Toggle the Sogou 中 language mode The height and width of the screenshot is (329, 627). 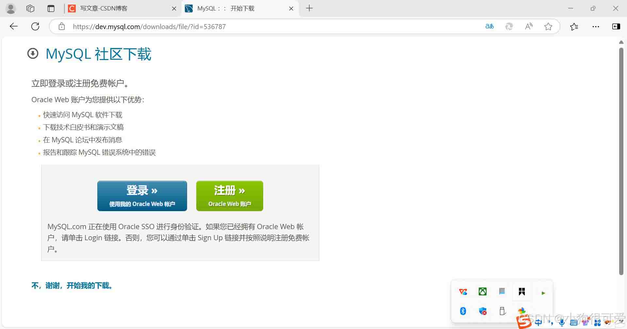(539, 322)
